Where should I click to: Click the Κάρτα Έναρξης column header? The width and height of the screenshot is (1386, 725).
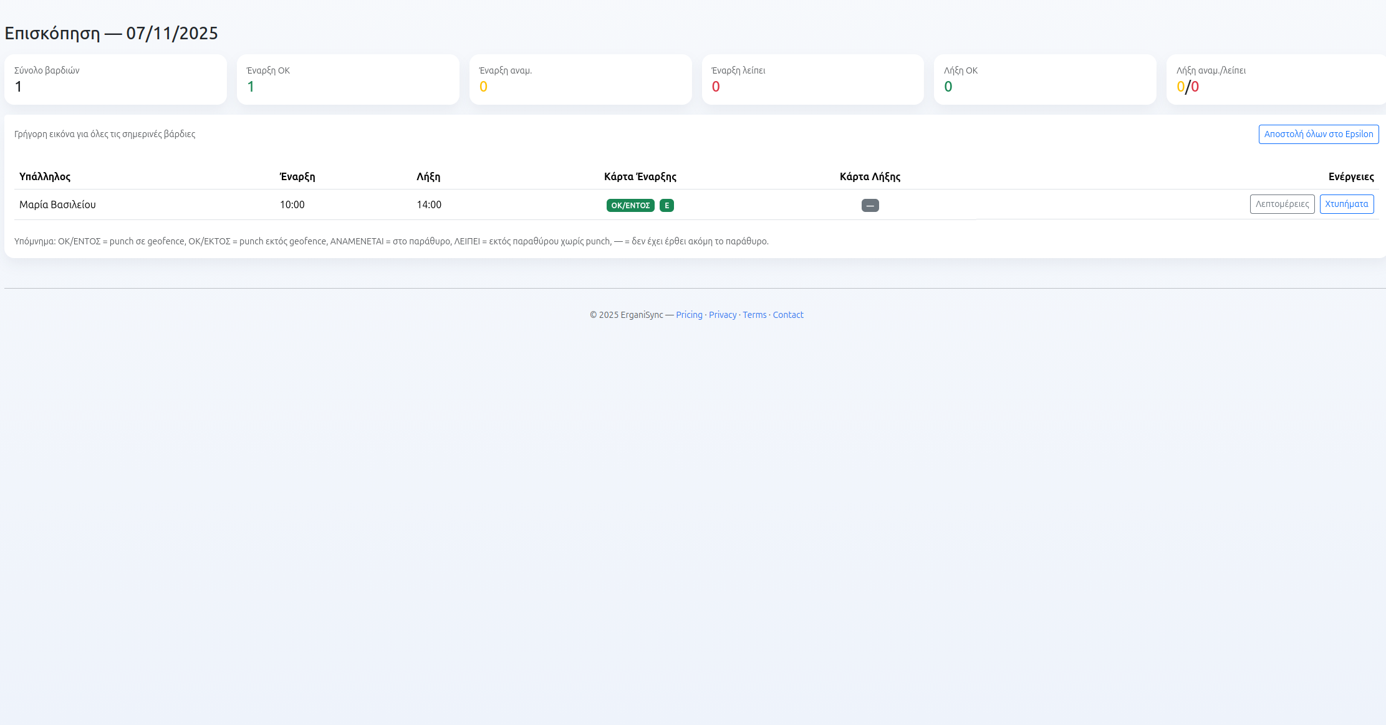(640, 176)
